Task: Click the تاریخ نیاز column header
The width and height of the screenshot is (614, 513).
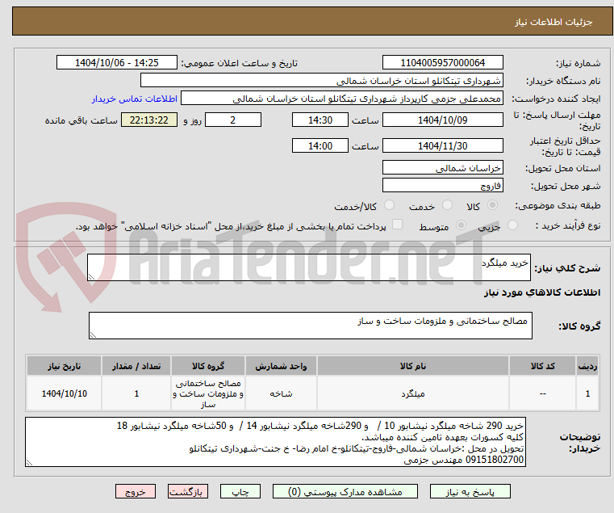Action: (65, 366)
